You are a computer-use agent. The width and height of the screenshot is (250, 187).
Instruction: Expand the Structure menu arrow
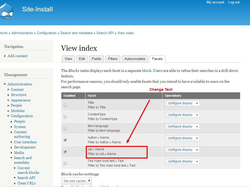click(8, 95)
